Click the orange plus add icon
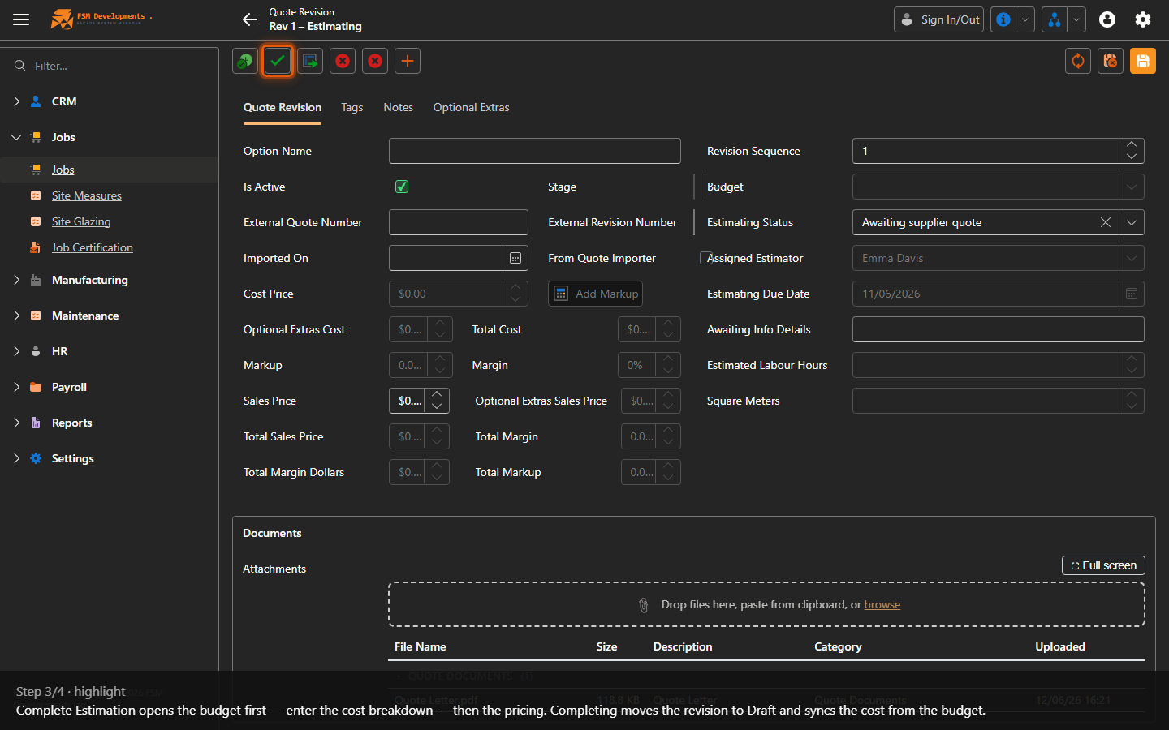 coord(408,61)
